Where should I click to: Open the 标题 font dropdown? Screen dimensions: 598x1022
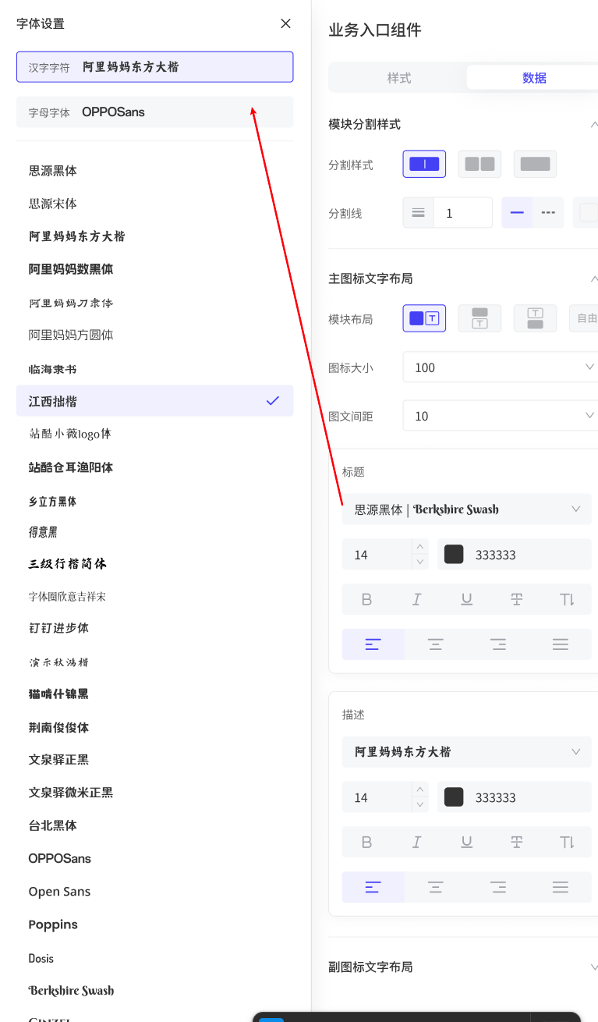click(x=466, y=509)
